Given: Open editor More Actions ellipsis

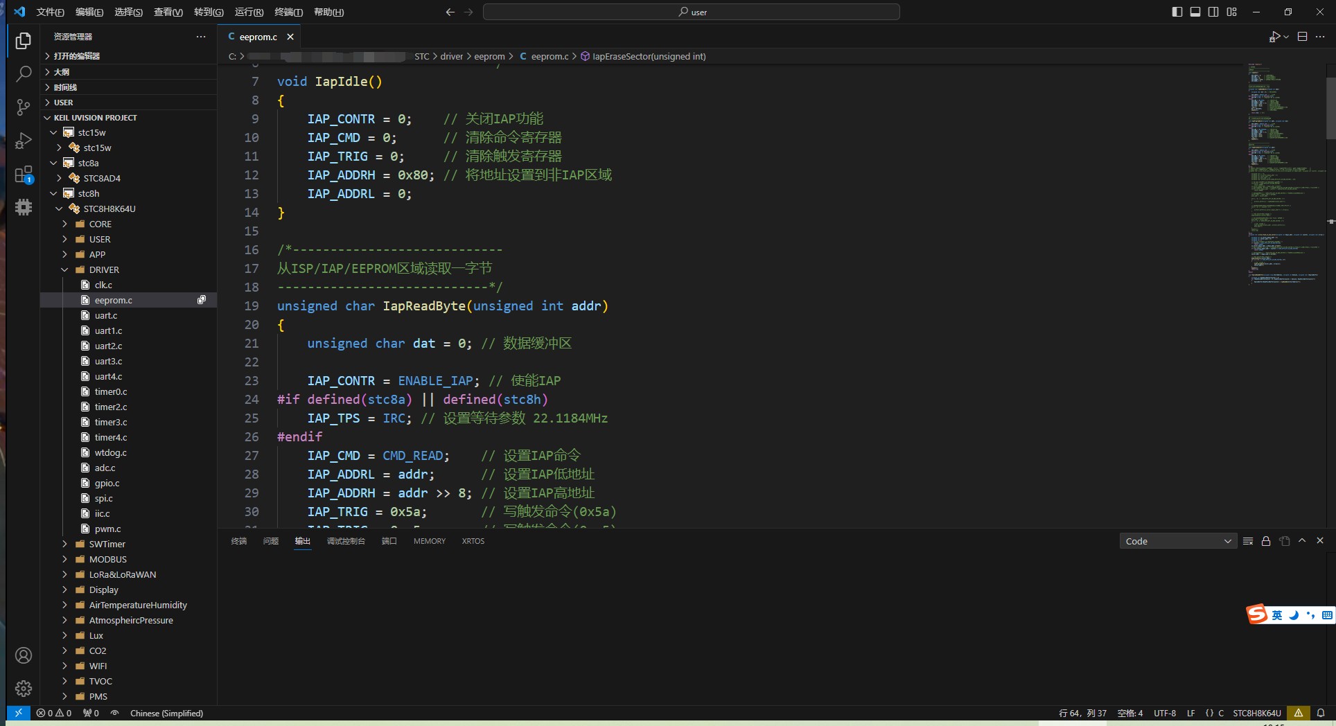Looking at the screenshot, I should 1320,37.
